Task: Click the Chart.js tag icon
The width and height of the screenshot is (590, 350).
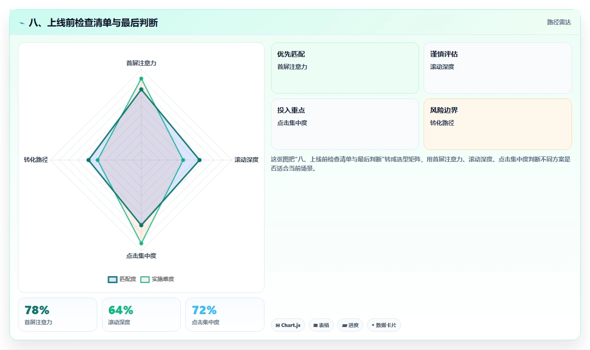Action: [x=278, y=325]
